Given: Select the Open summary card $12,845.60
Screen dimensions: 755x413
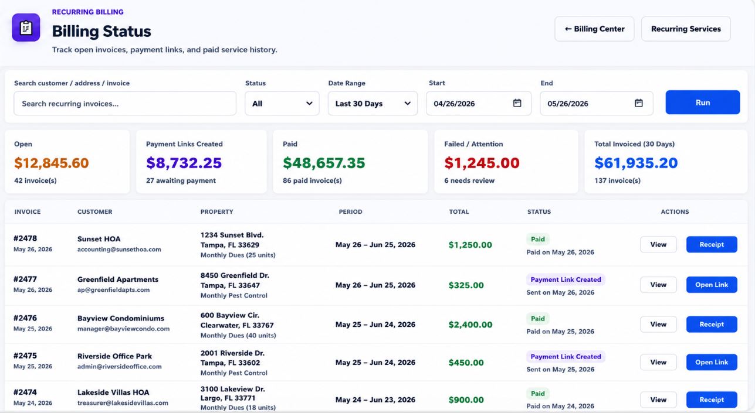Looking at the screenshot, I should click(67, 162).
